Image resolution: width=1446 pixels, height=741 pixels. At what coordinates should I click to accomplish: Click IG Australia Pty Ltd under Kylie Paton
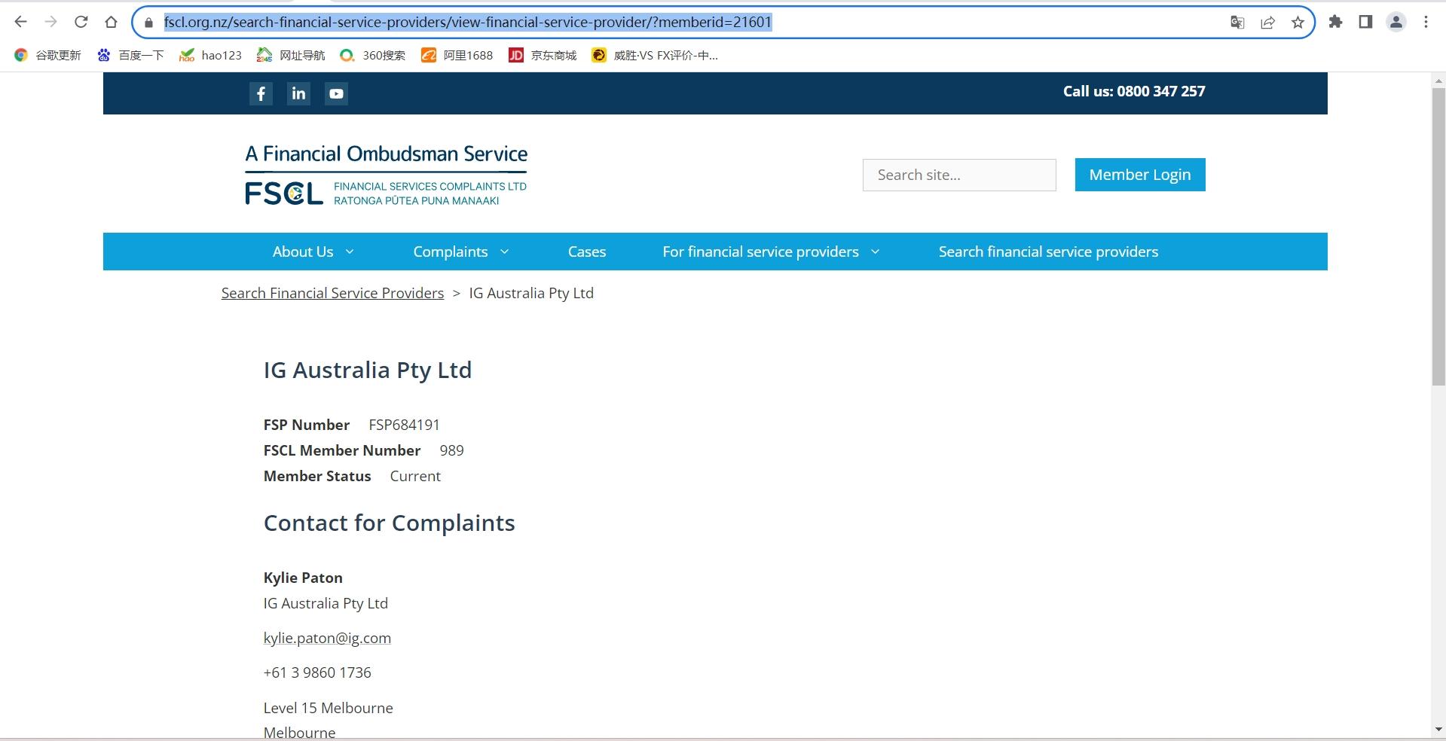(x=326, y=603)
